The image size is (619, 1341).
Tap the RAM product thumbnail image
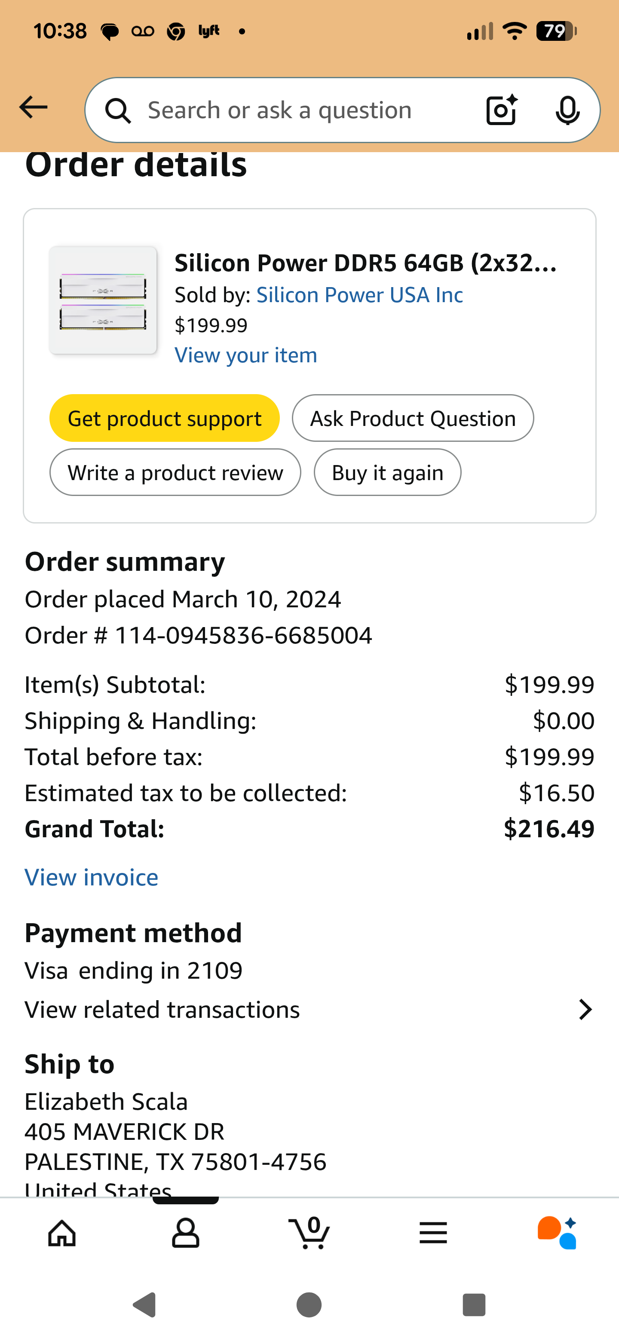click(103, 300)
